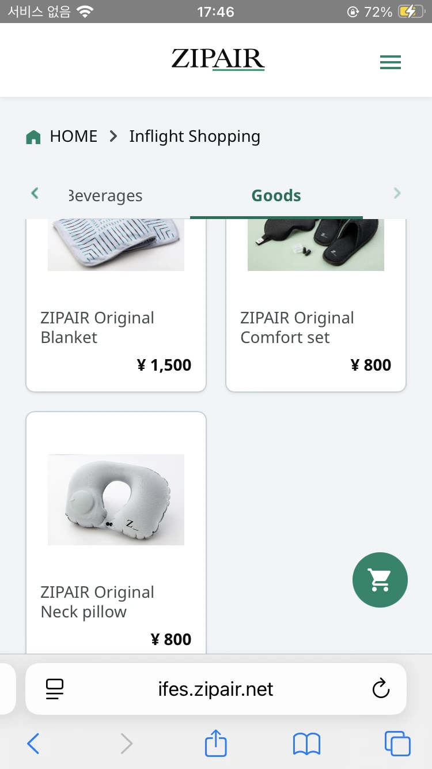The width and height of the screenshot is (432, 769).
Task: Click the HOME breadcrumb link
Action: pyautogui.click(x=74, y=137)
